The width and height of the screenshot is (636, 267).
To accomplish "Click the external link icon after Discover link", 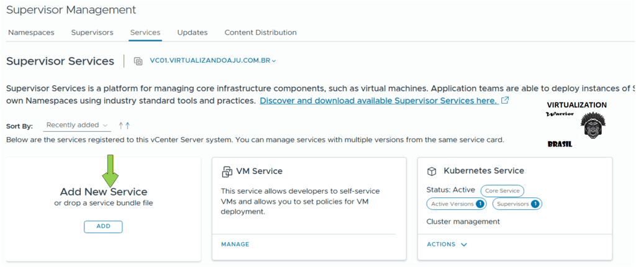I will (505, 101).
